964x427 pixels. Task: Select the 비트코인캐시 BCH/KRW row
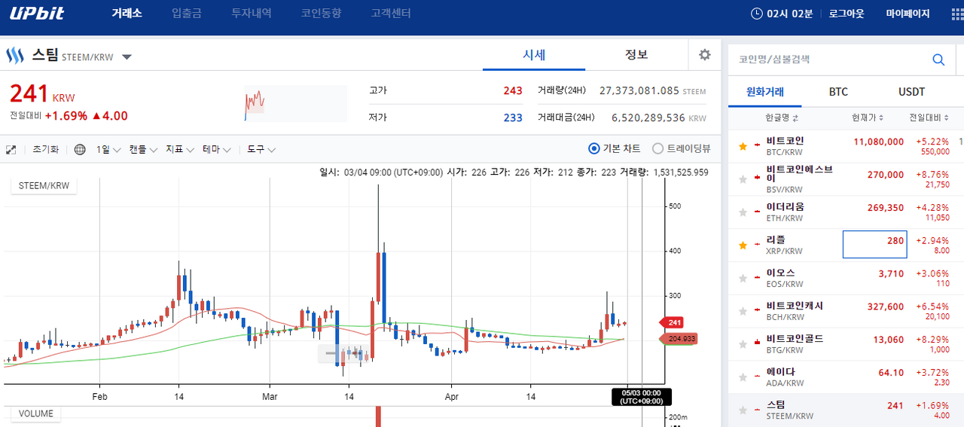tap(844, 312)
